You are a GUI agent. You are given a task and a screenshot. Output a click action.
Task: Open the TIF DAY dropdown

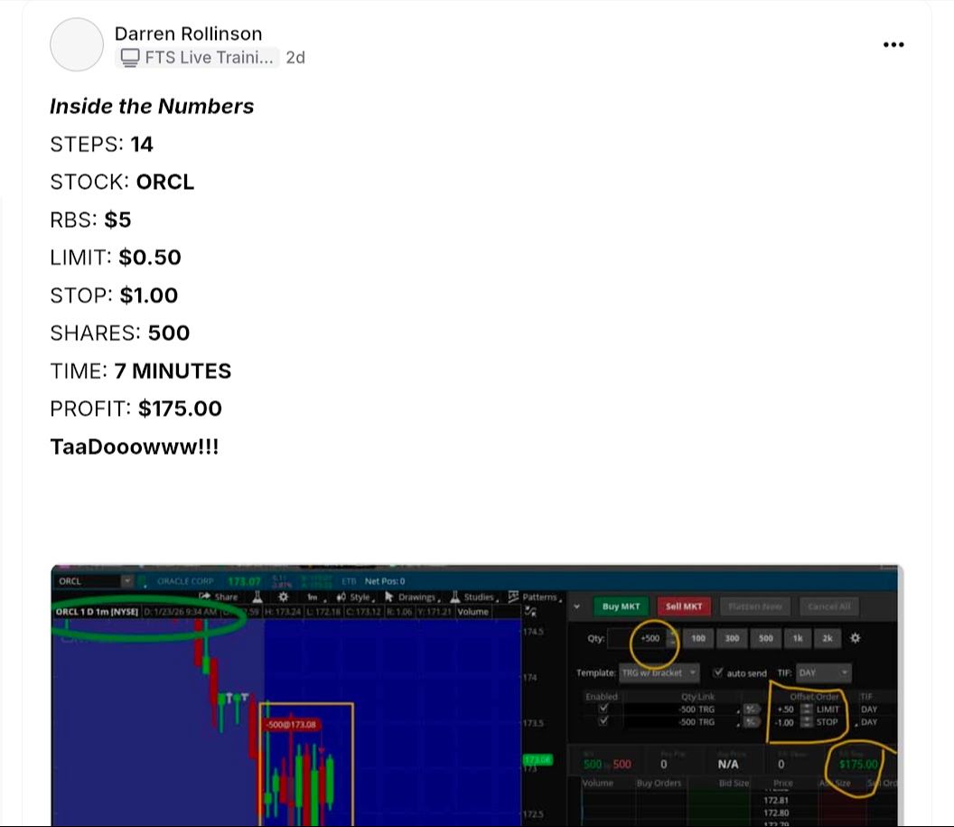[x=824, y=672]
